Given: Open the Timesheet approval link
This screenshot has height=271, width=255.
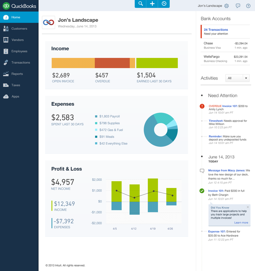Looking at the screenshot, I should pos(216,121).
